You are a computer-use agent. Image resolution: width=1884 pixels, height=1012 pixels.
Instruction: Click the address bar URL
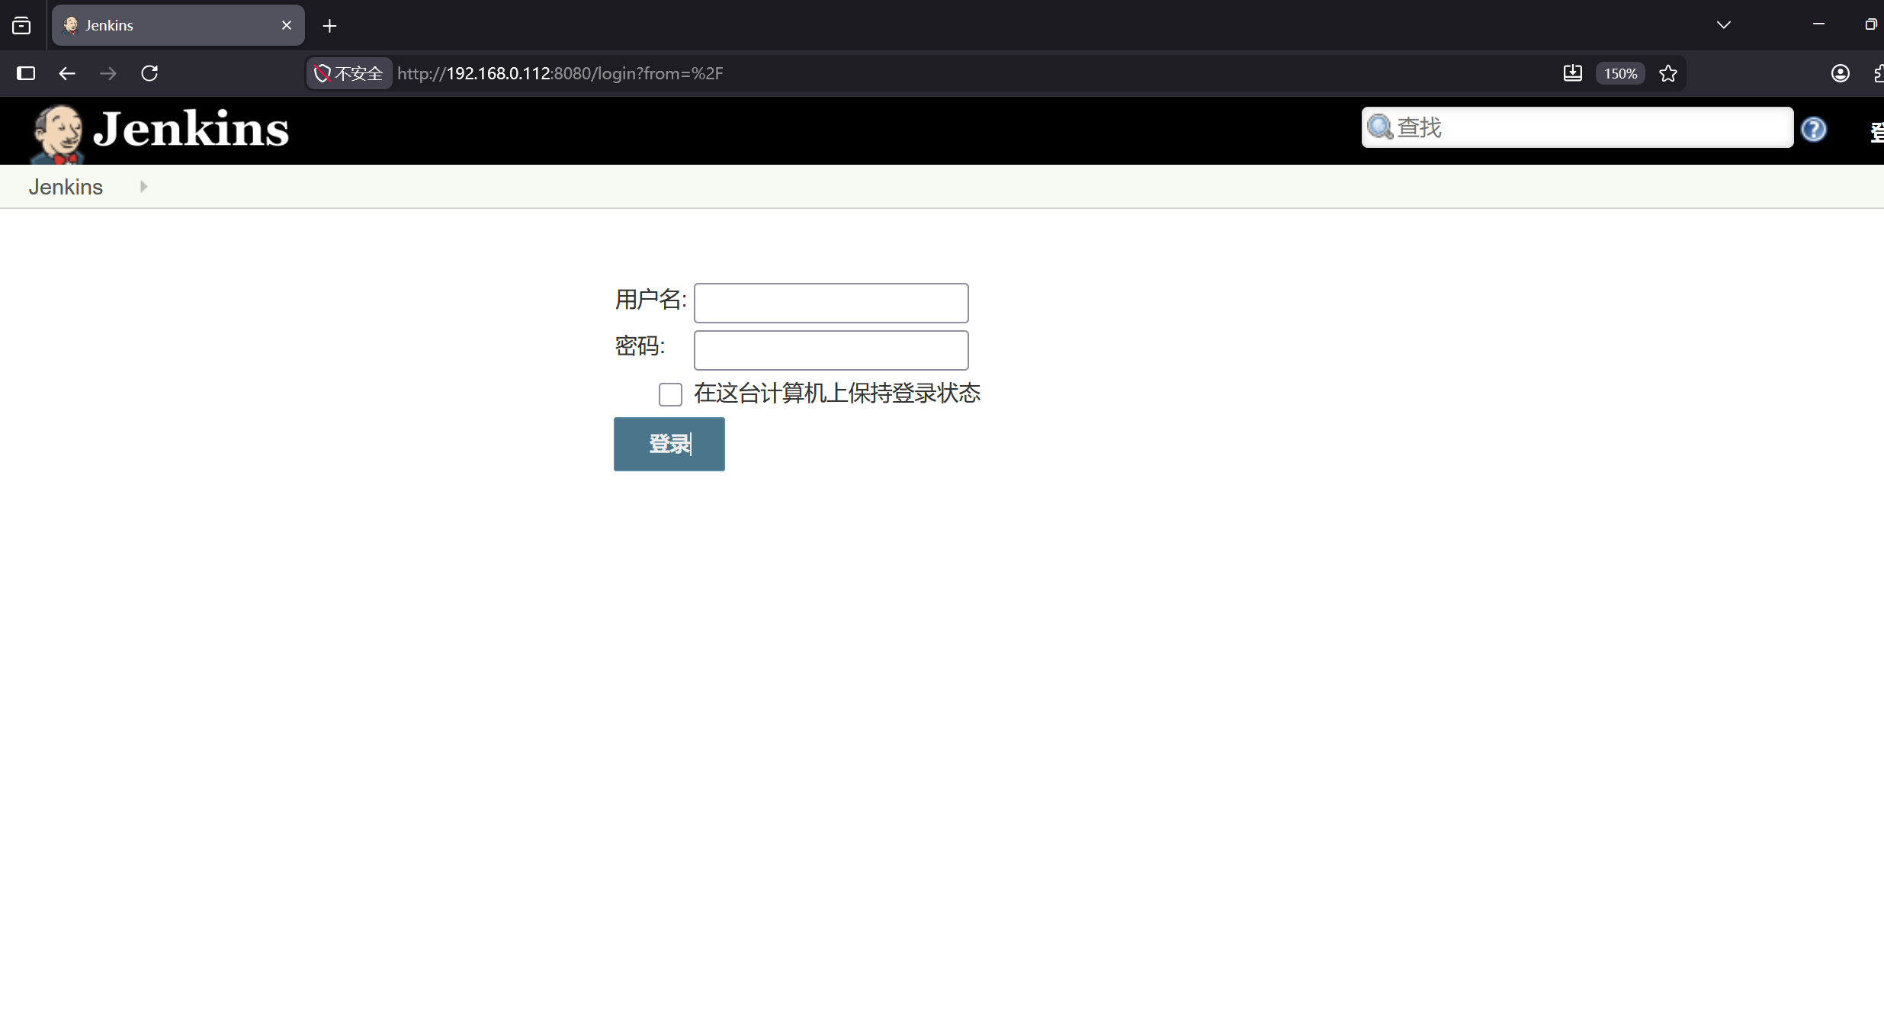(560, 73)
